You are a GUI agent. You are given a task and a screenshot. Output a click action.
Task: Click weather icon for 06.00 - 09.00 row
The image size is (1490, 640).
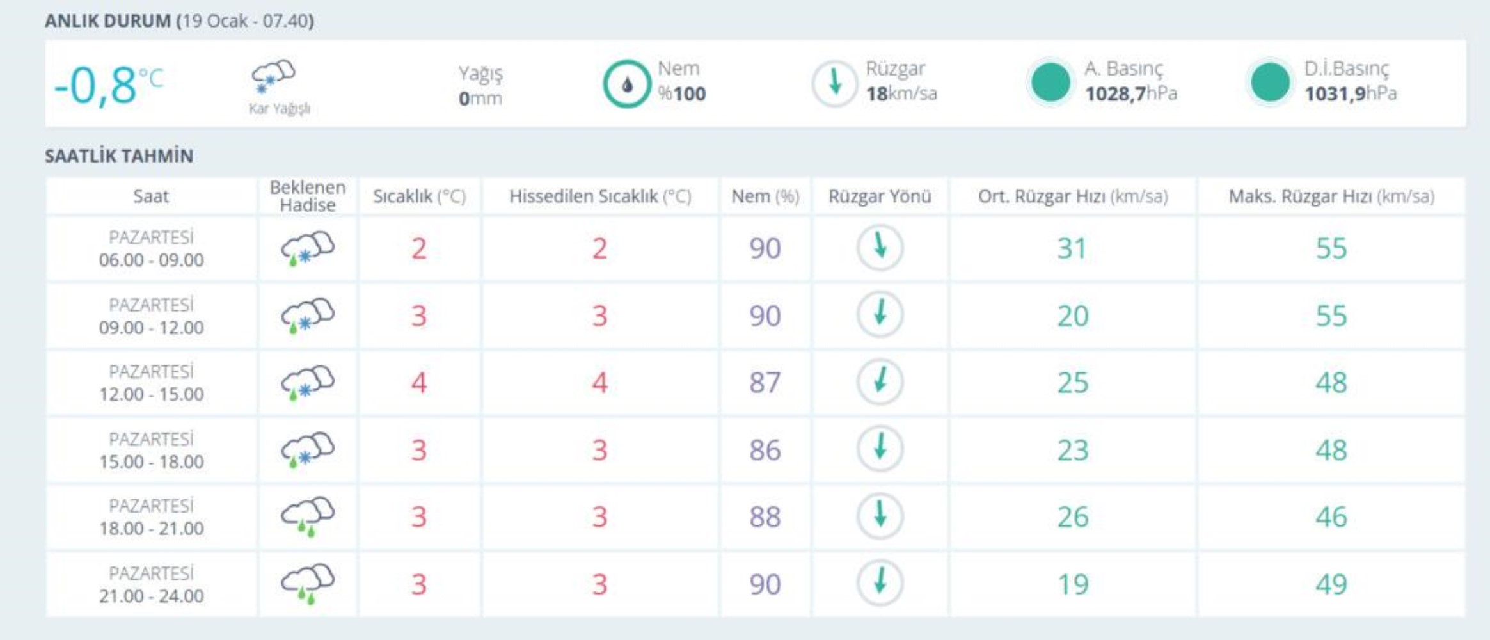(x=307, y=249)
